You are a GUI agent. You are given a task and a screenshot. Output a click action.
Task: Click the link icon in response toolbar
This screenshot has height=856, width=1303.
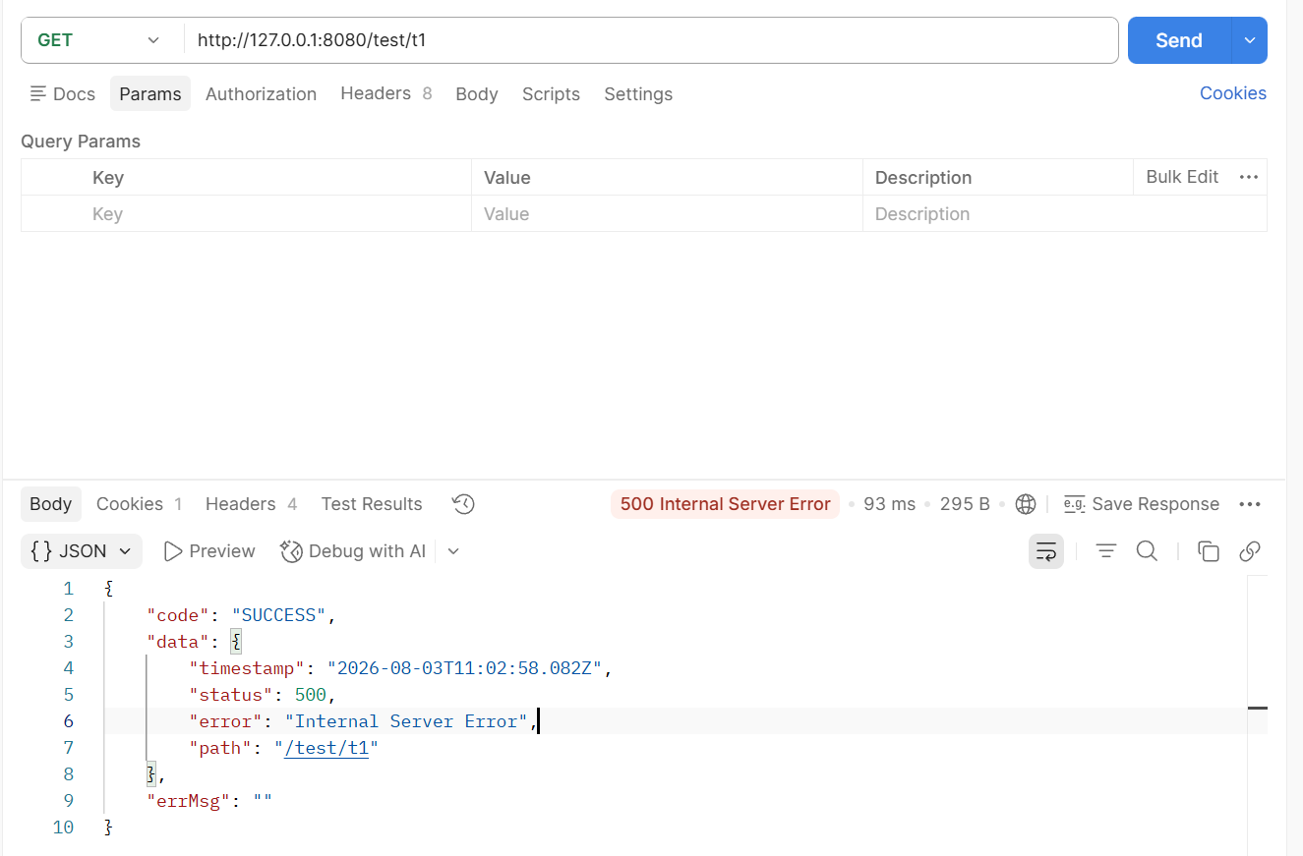pos(1250,551)
